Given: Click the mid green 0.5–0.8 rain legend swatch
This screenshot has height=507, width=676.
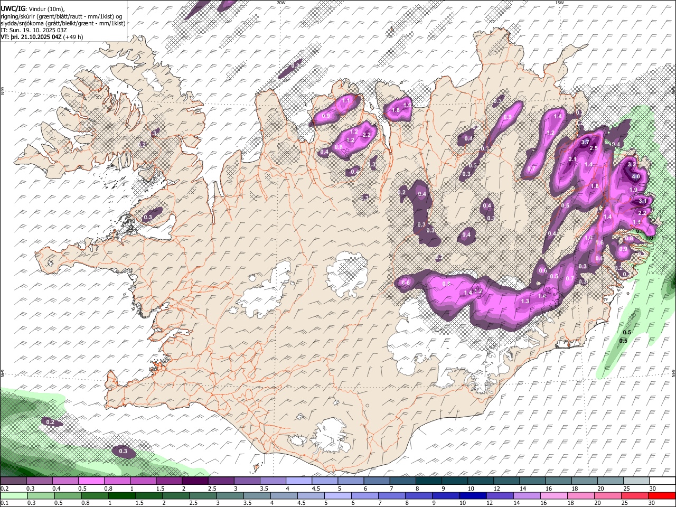Looking at the screenshot, I should click(68, 496).
